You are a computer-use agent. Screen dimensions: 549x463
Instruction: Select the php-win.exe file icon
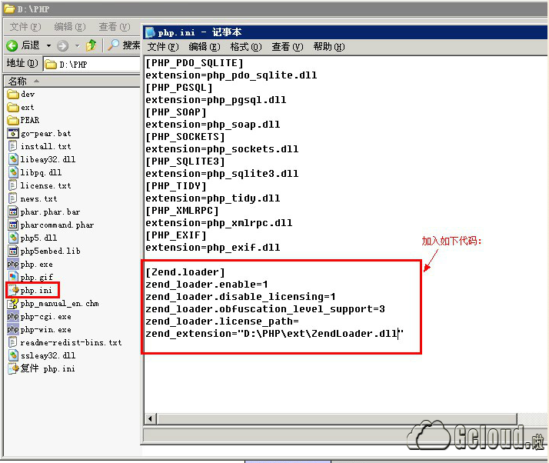coord(13,329)
